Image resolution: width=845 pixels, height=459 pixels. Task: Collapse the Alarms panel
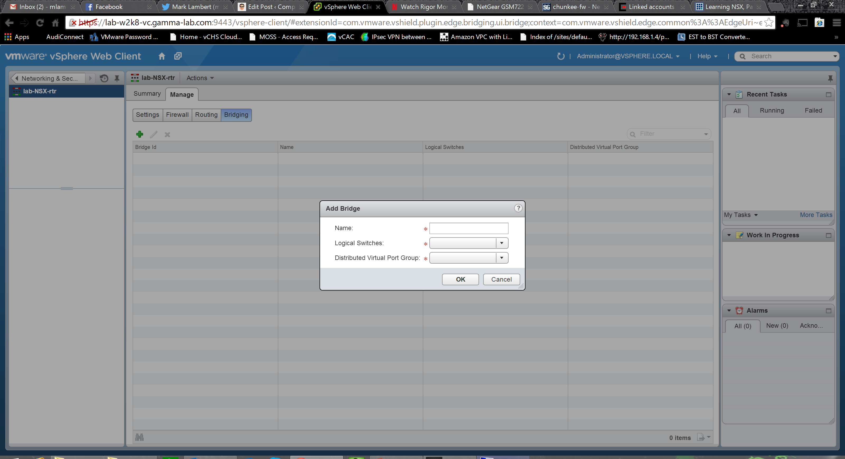click(x=729, y=311)
